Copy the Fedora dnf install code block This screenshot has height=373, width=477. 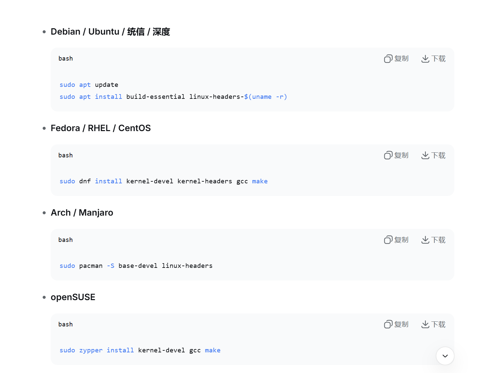click(396, 155)
